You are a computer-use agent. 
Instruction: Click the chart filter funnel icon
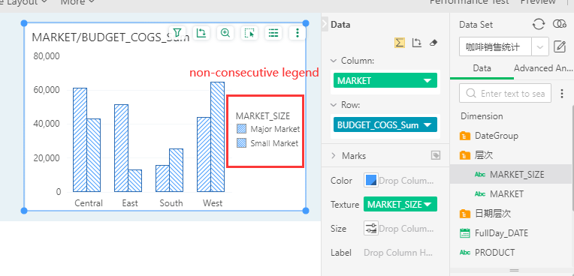click(177, 33)
